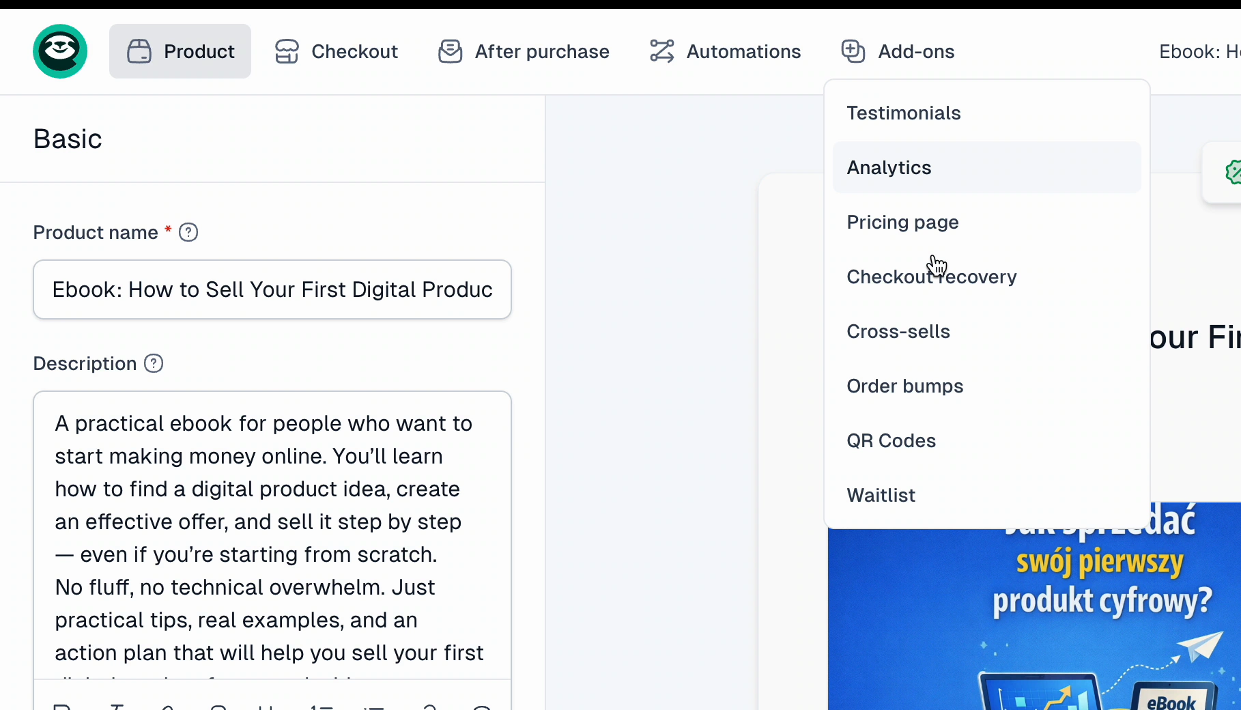
Task: Open the Add-ons dropdown menu
Action: point(898,51)
